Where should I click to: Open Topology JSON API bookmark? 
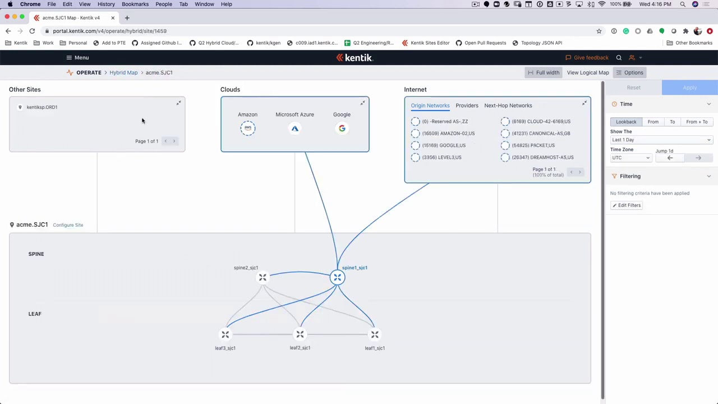[x=537, y=43]
